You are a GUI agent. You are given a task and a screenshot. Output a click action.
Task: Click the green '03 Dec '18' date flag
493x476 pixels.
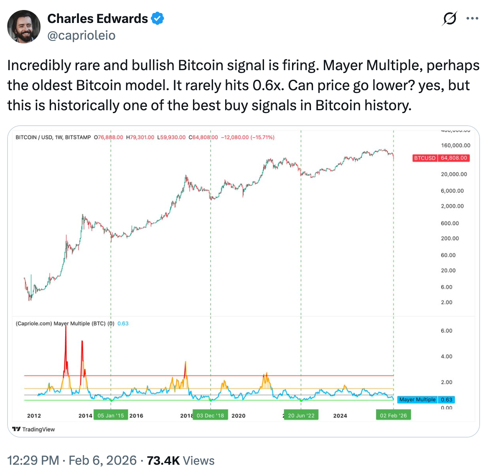click(210, 415)
